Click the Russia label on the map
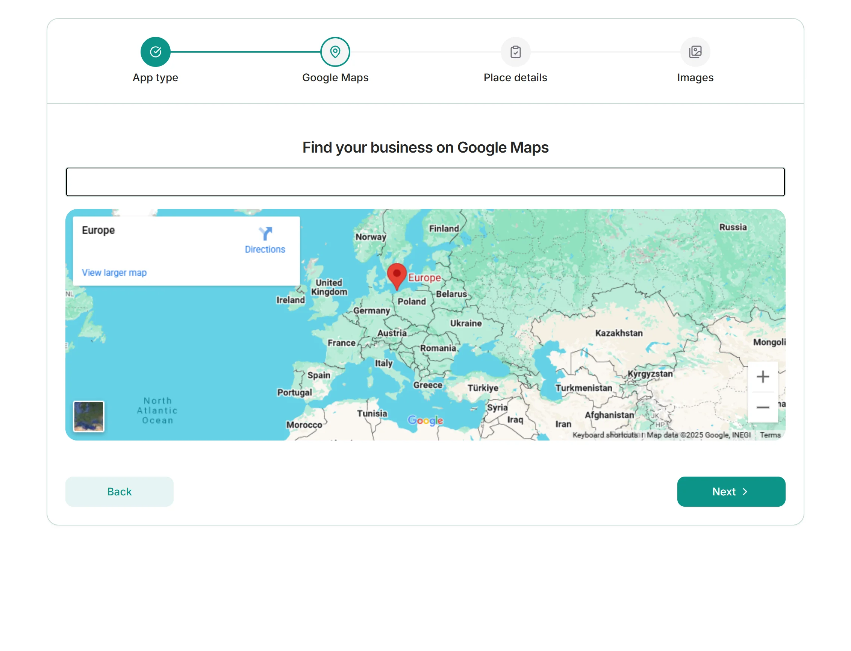Viewport: 851px width, 651px height. 733,227
